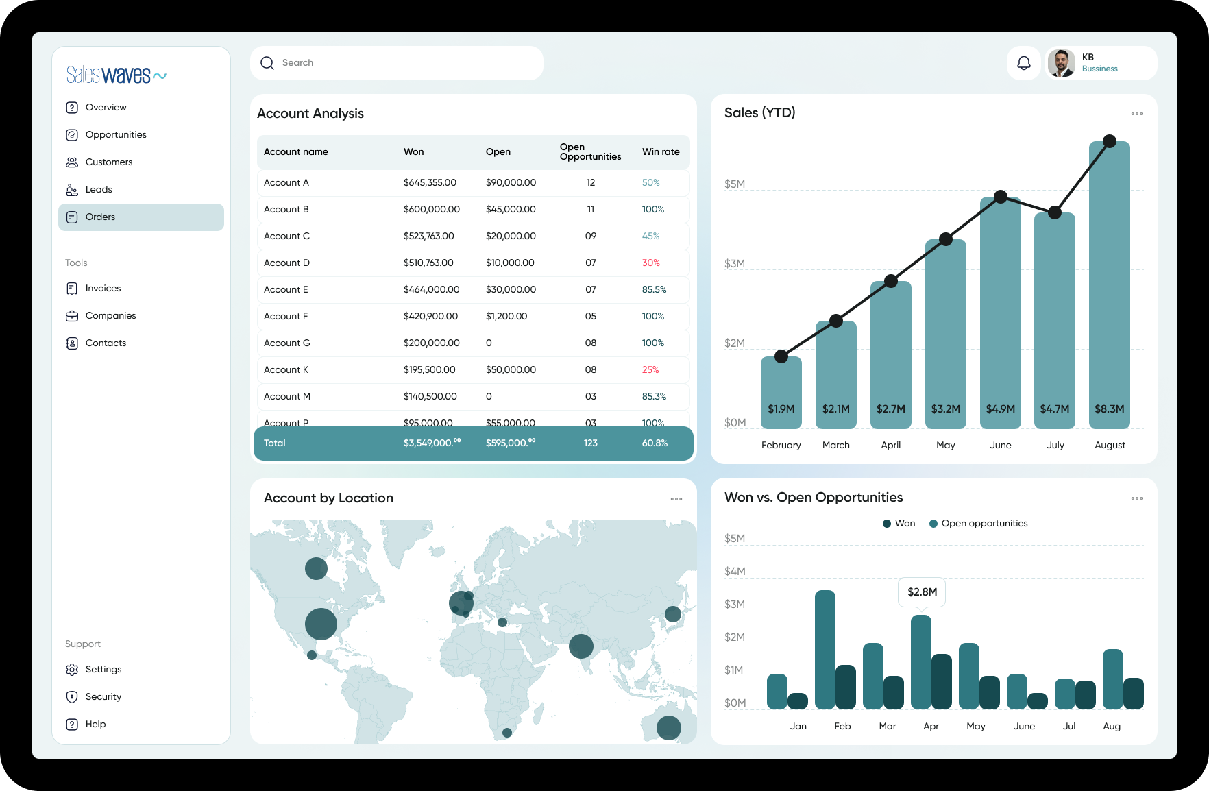
Task: Click the Settings gear icon
Action: coord(72,670)
